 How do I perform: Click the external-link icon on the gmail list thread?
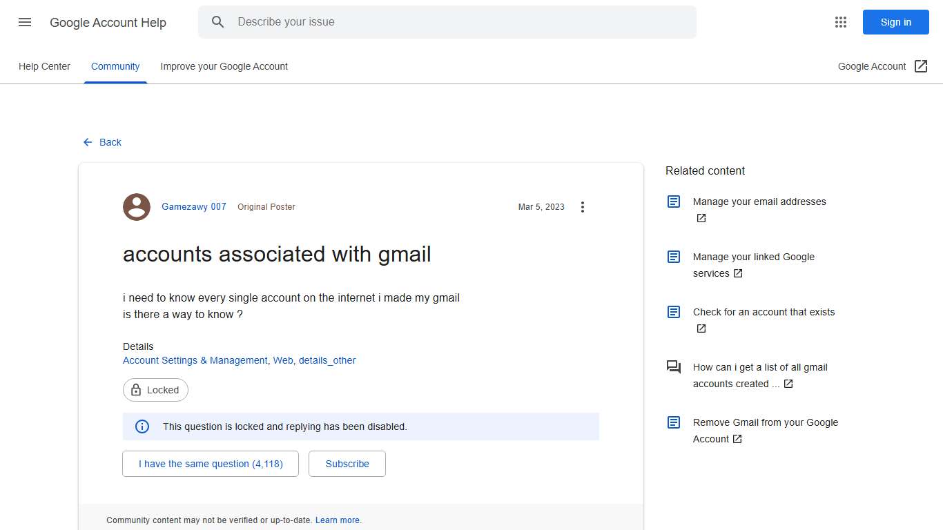click(x=788, y=384)
